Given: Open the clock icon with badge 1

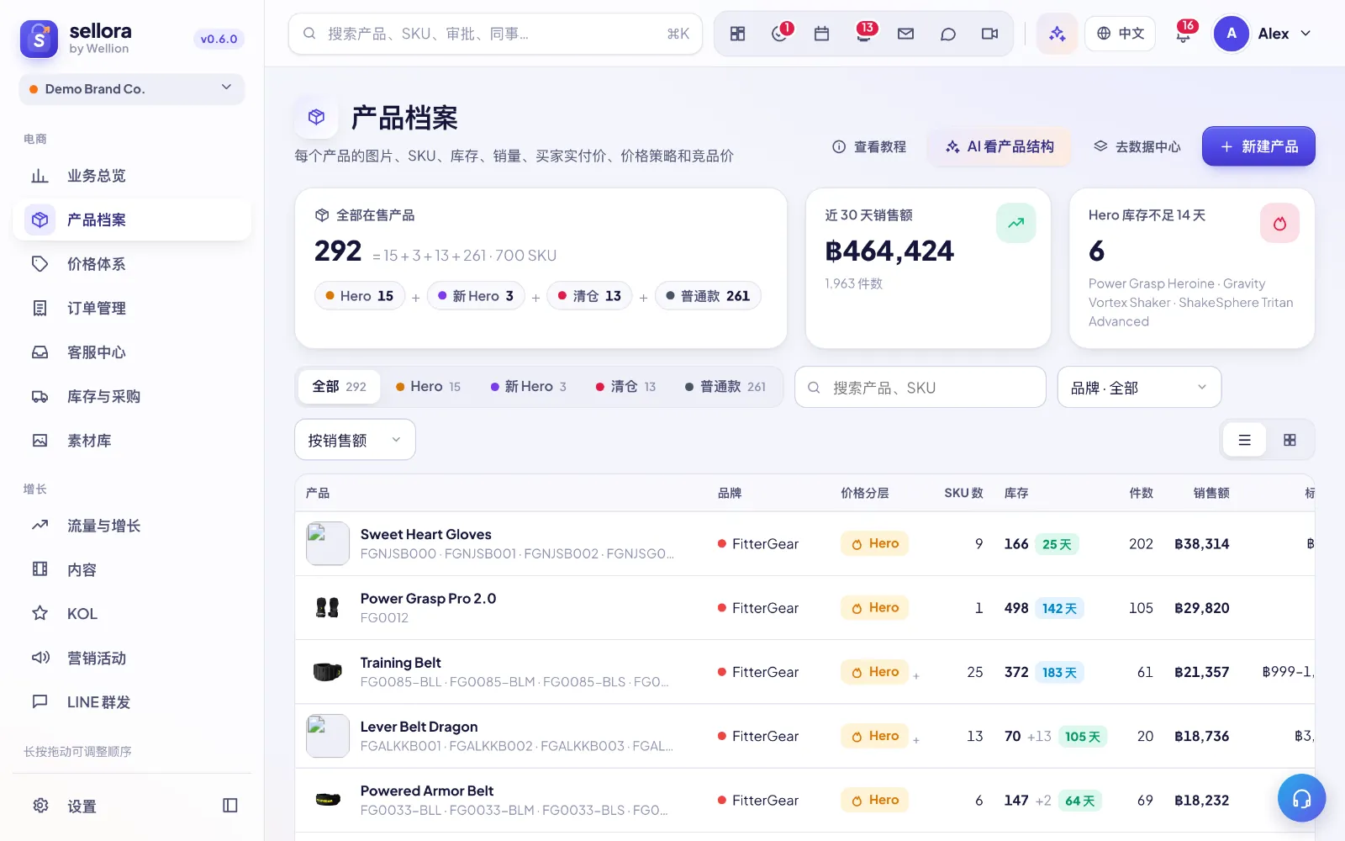Looking at the screenshot, I should [780, 34].
